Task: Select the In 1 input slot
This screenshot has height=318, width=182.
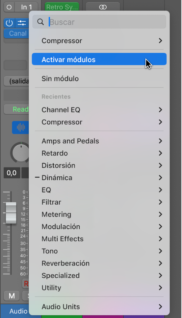Action: point(27,7)
